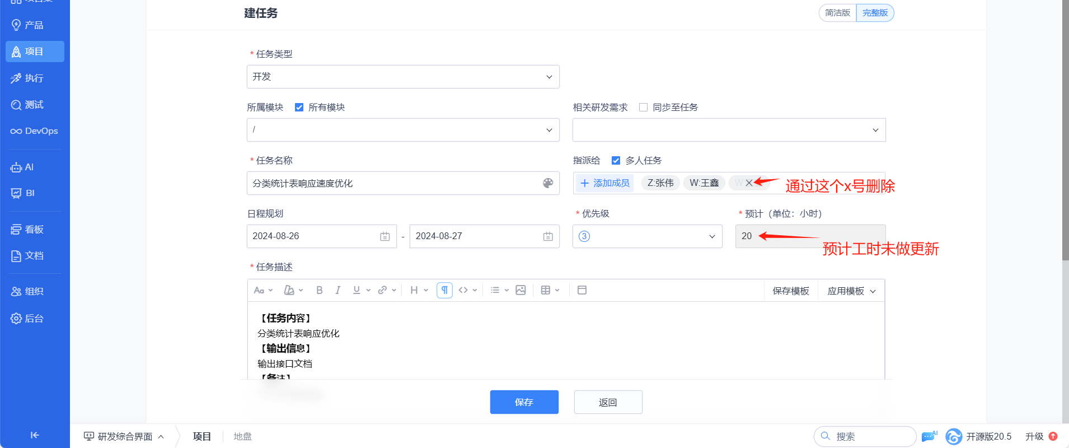This screenshot has width=1069, height=448.
Task: Expand the 优先级 dropdown
Action: (647, 236)
